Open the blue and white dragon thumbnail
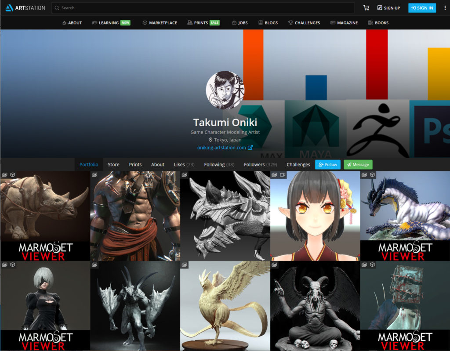The image size is (450, 351). coord(405,216)
